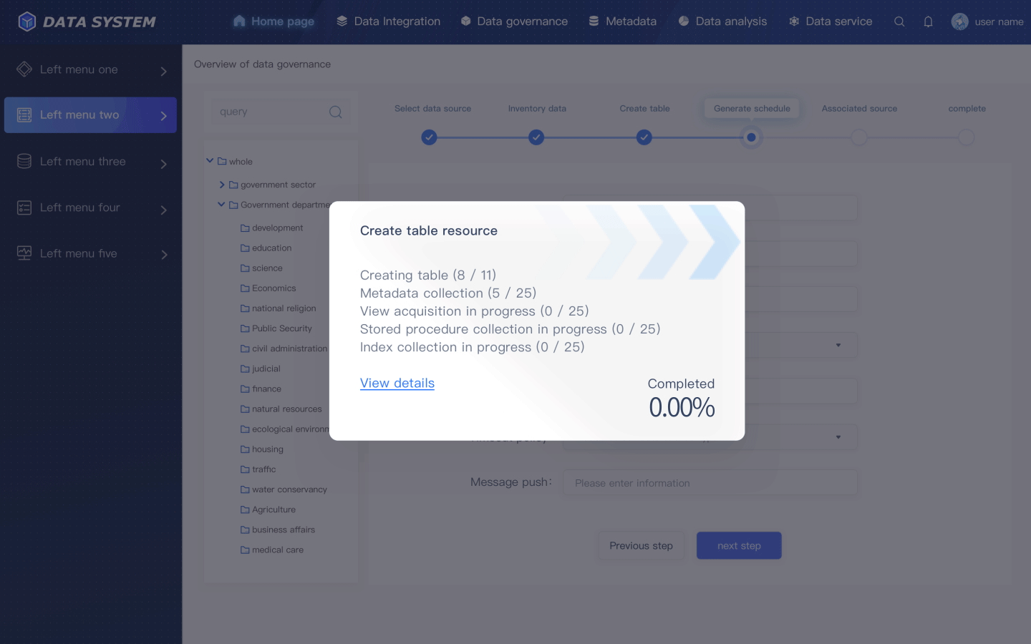Click the Select data source step checkmark
This screenshot has height=644, width=1031.
click(x=429, y=137)
